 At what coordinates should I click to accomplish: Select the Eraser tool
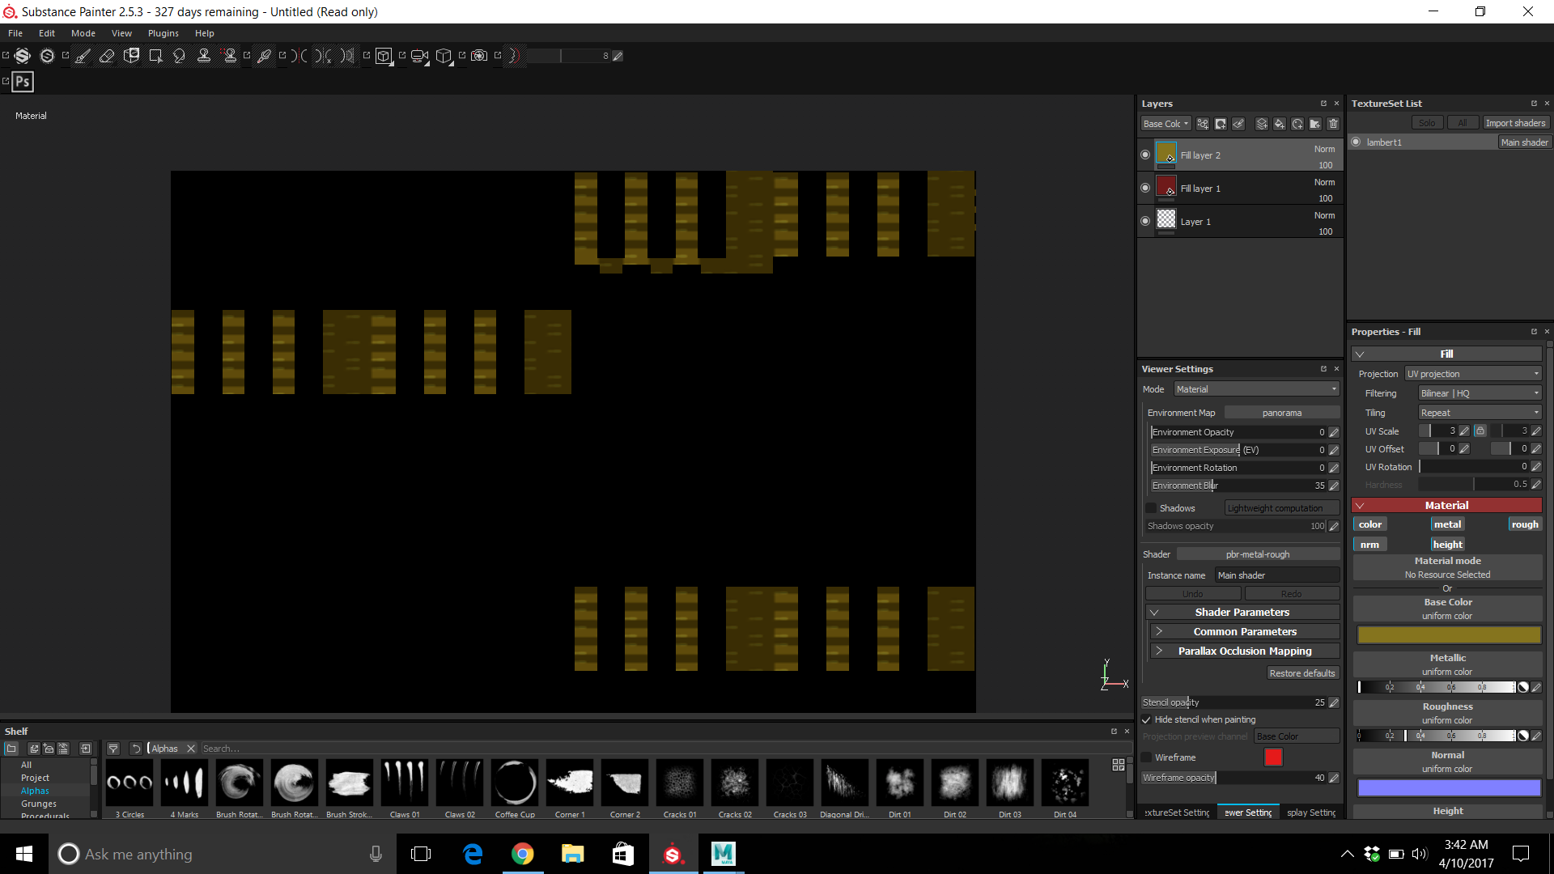[x=107, y=56]
